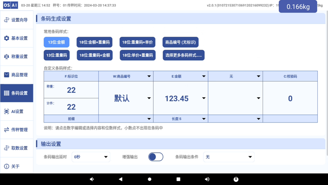Click the OS AI logo icon
This screenshot has height=185, width=328.
coord(11,5)
